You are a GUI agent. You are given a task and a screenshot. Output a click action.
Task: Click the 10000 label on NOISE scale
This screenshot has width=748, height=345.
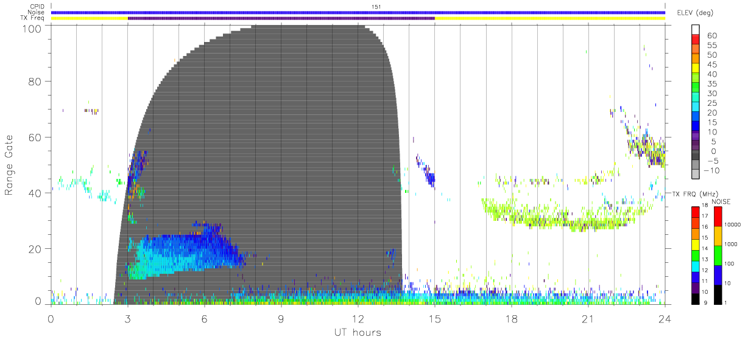click(733, 225)
